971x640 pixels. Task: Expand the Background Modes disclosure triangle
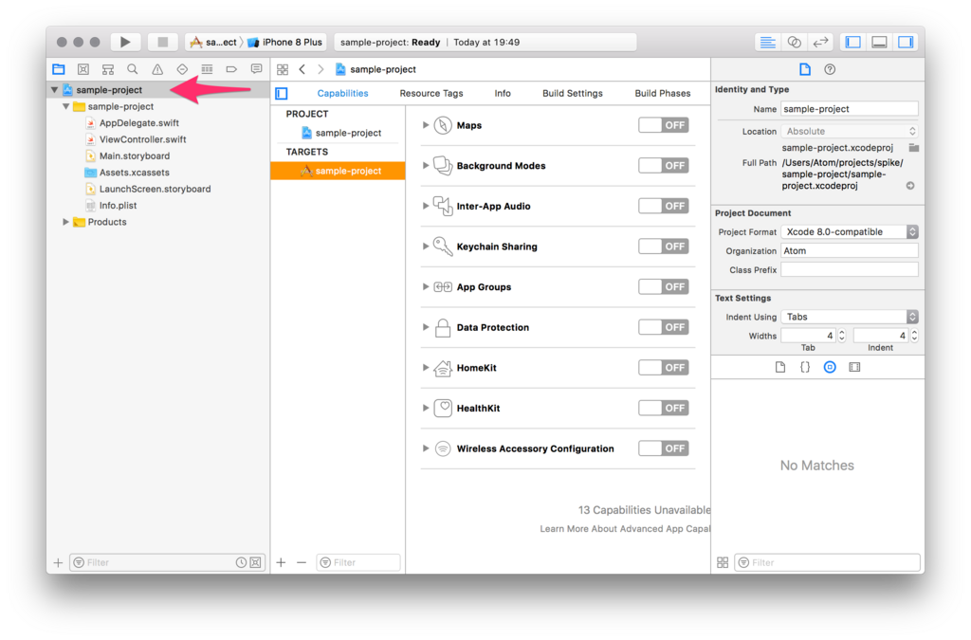pyautogui.click(x=426, y=165)
